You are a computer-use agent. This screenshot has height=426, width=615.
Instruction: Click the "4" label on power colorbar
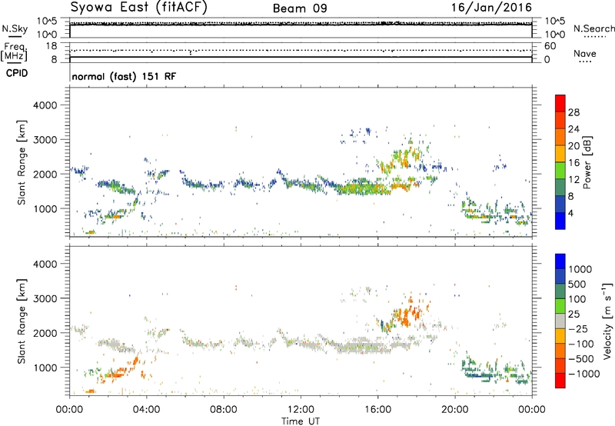pos(570,214)
